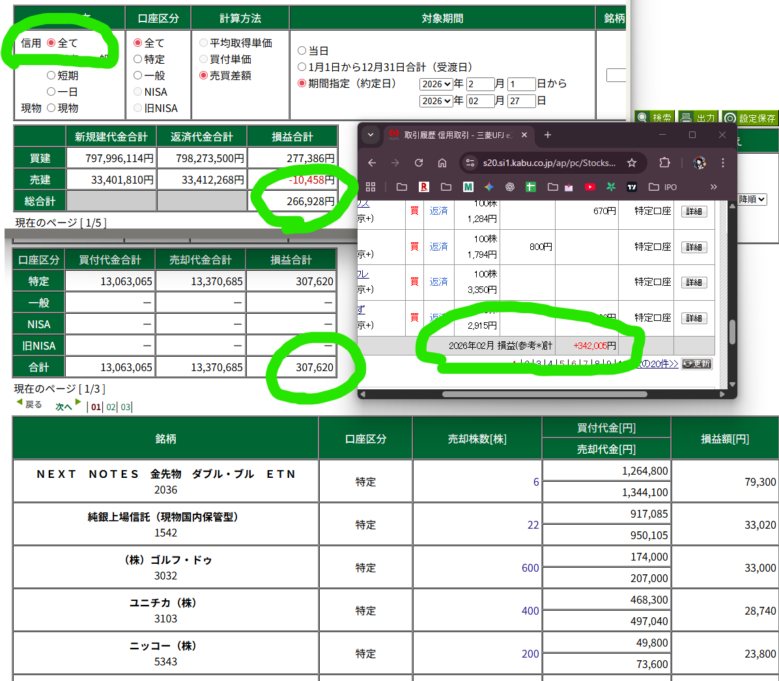Image resolution: width=779 pixels, height=681 pixels.
Task: Click the 更新 refresh button
Action: (x=696, y=364)
